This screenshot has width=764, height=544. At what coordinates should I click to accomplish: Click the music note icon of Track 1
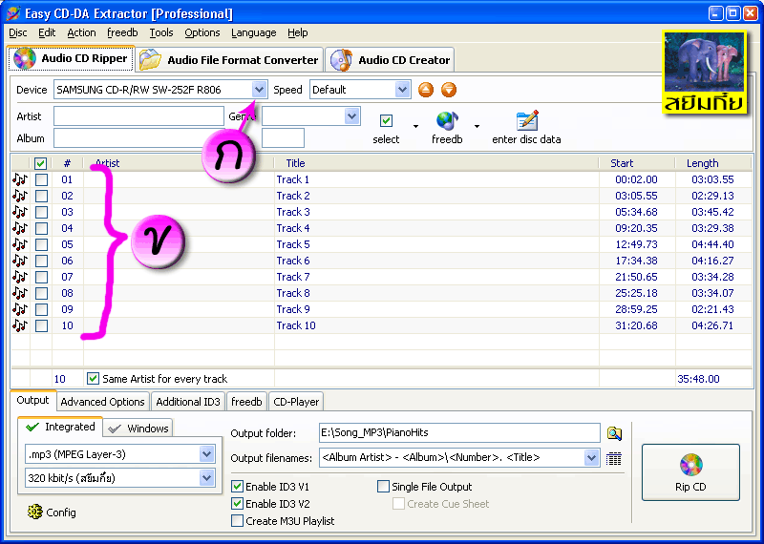[x=20, y=179]
